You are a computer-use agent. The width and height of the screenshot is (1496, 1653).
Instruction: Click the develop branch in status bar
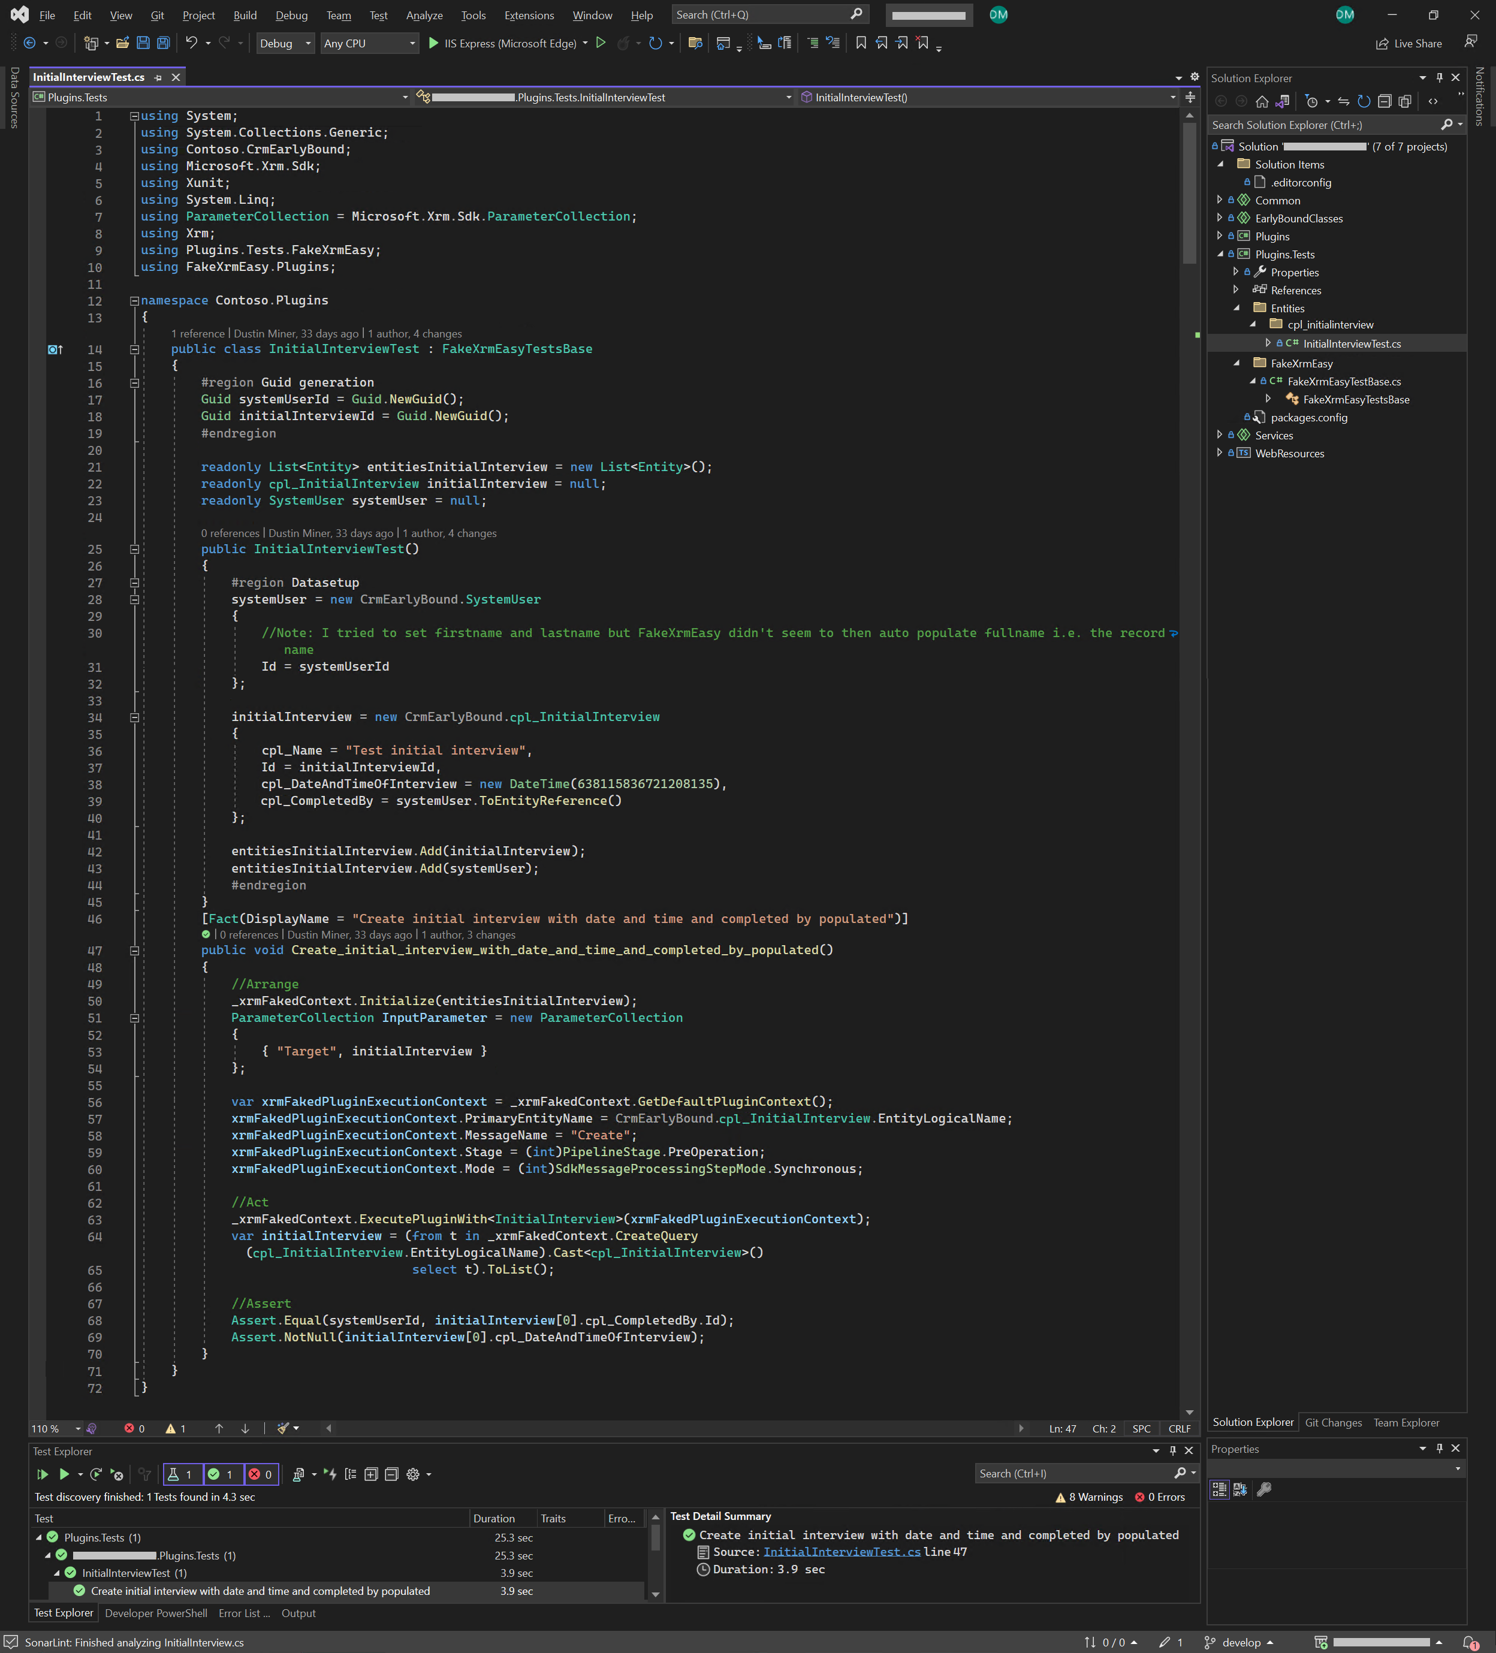[1238, 1642]
